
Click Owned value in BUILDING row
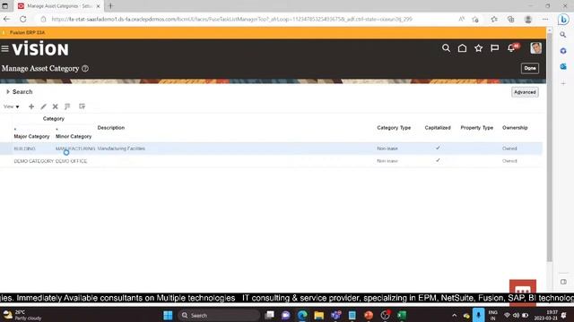click(509, 148)
